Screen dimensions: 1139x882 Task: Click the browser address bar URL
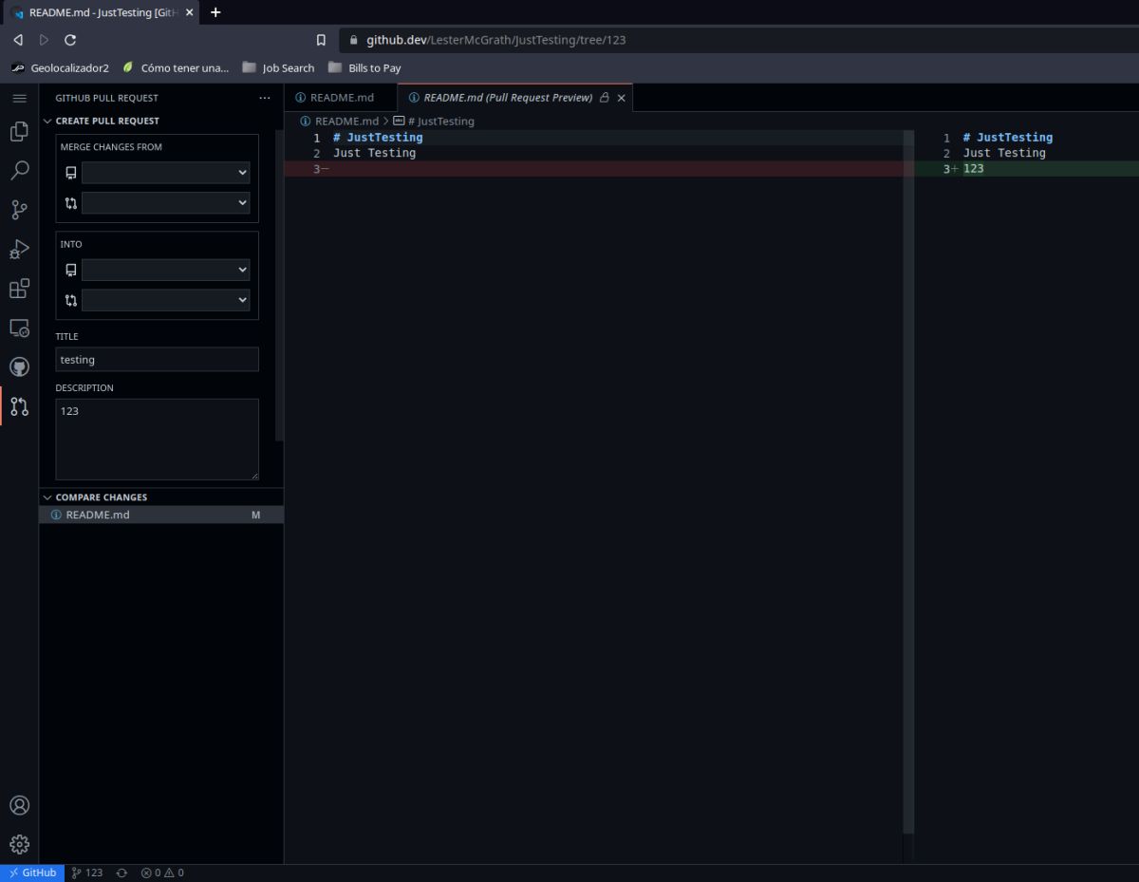tap(496, 40)
